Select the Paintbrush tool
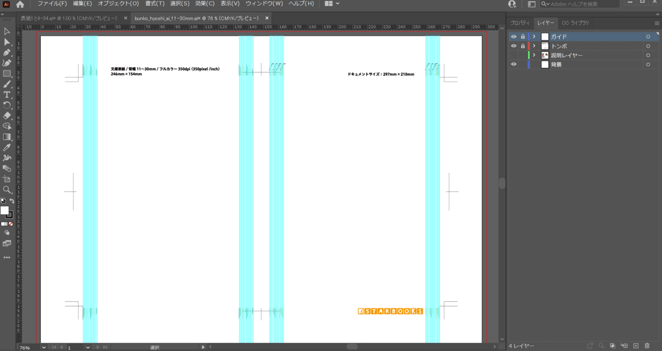 [7, 84]
